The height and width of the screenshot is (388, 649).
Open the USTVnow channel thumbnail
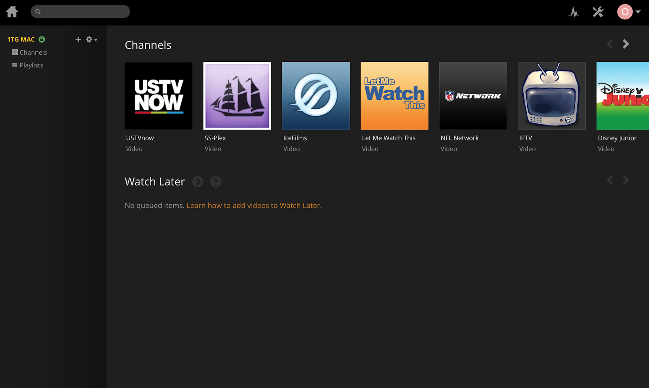pos(159,96)
